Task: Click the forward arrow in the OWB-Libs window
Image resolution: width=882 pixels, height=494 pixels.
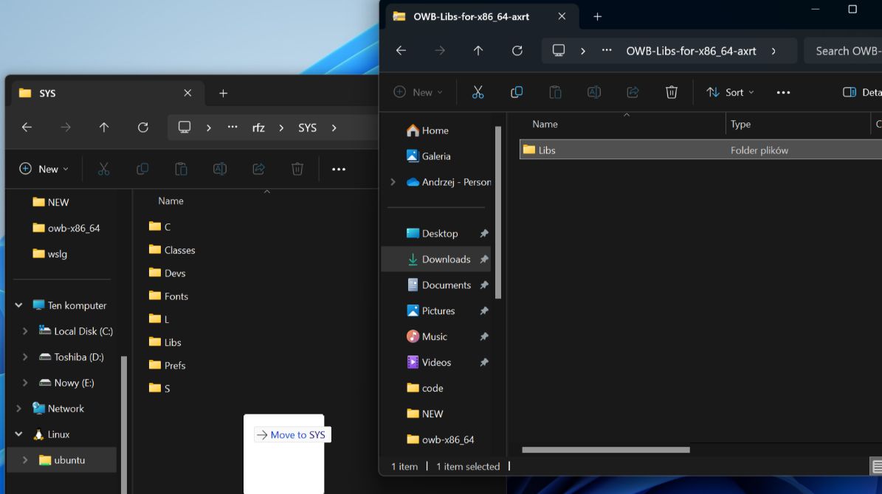Action: click(440, 51)
